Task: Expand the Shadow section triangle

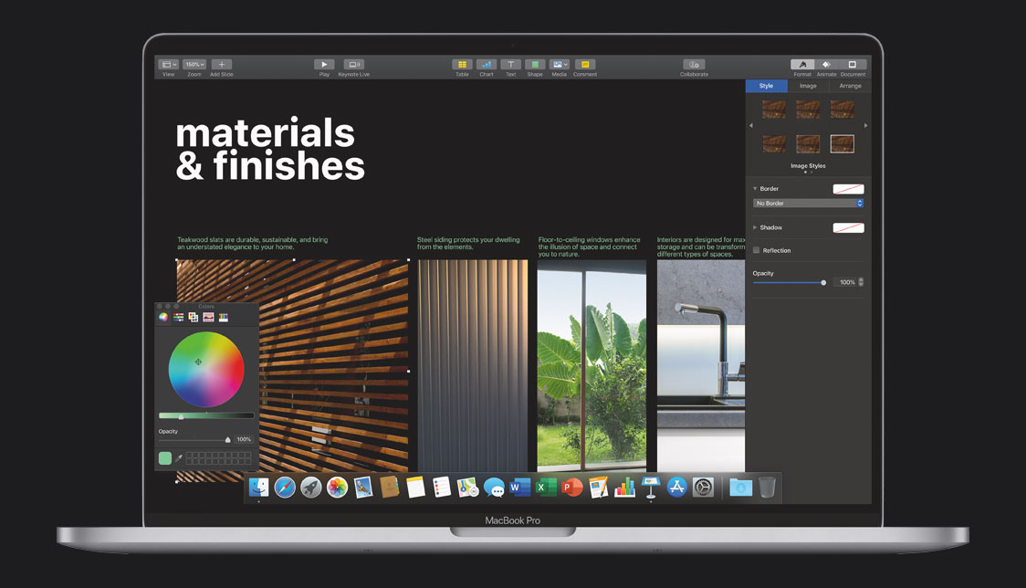Action: click(755, 227)
